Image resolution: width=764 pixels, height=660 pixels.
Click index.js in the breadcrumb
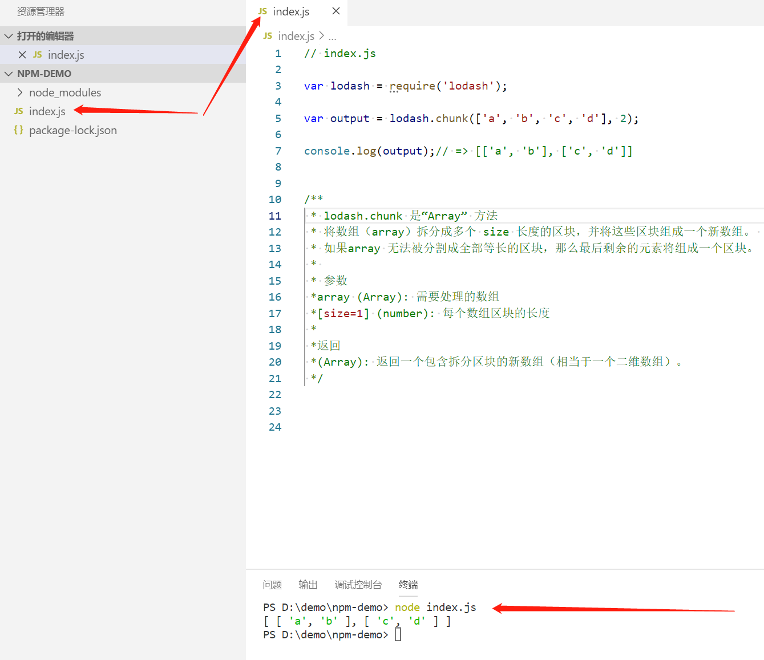pyautogui.click(x=296, y=36)
